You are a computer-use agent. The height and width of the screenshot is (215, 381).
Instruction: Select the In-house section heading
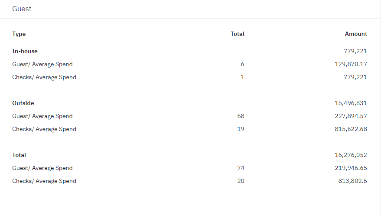click(25, 51)
